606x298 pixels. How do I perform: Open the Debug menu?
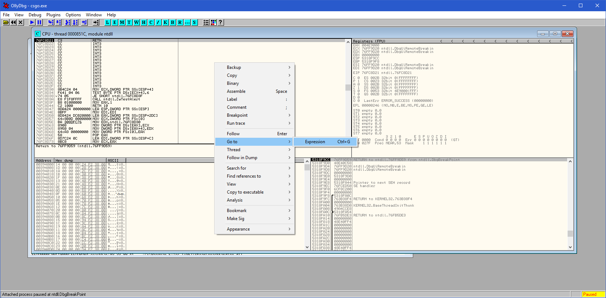pyautogui.click(x=35, y=15)
